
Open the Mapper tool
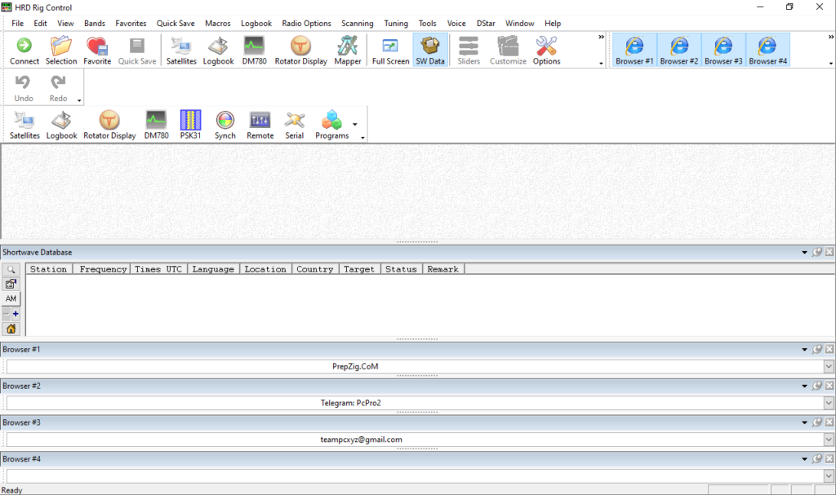348,51
